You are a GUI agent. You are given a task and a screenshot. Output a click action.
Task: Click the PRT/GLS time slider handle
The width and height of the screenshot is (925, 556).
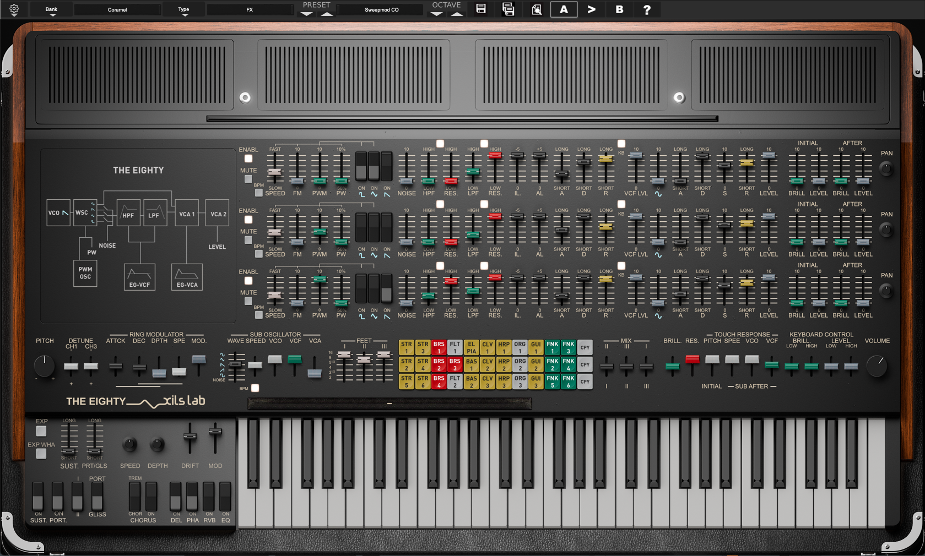point(95,451)
